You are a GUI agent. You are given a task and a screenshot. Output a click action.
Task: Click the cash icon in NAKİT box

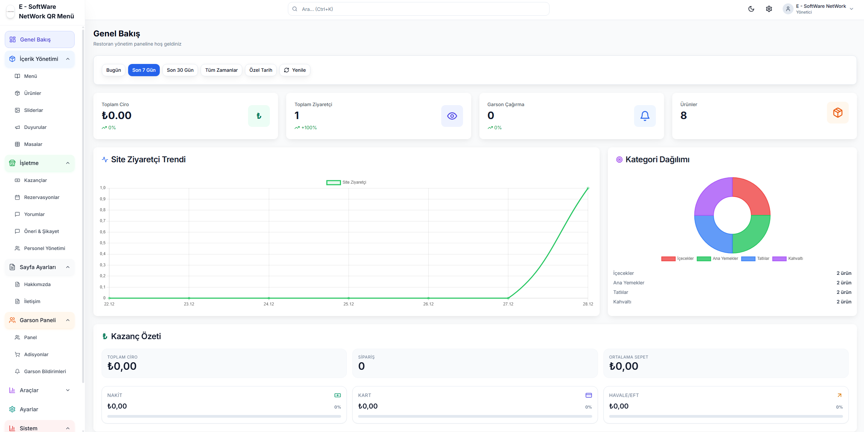[x=337, y=395]
